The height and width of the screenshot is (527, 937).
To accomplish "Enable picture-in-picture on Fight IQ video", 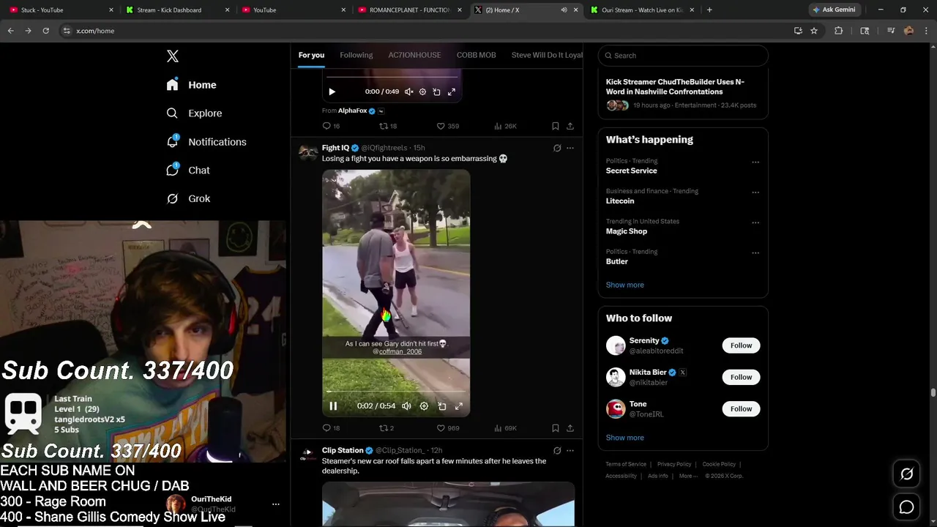I will click(441, 406).
